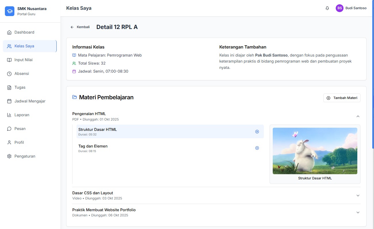Click the Budi Santoso BS avatar

(x=339, y=8)
